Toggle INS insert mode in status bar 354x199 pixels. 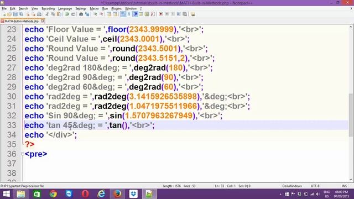tap(344, 186)
